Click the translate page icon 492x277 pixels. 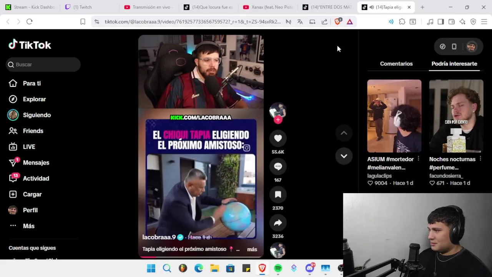(x=300, y=22)
